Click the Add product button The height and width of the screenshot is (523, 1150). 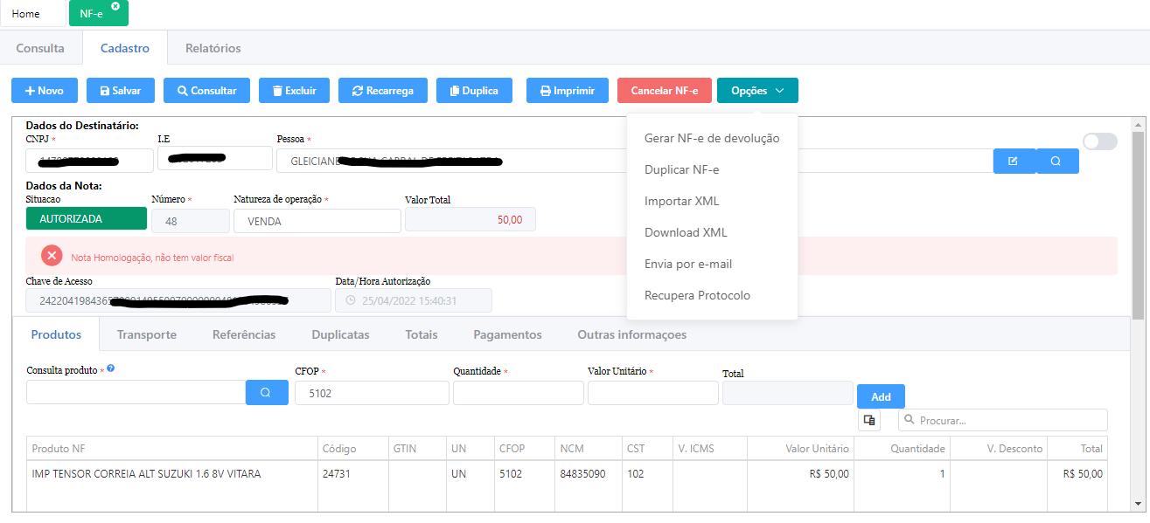[881, 396]
